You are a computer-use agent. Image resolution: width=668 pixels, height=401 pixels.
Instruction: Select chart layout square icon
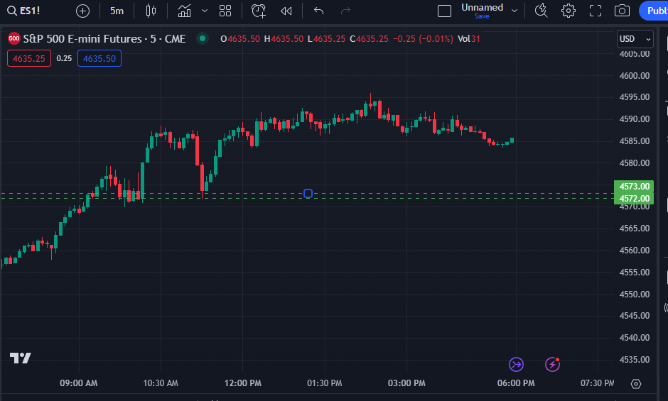[x=444, y=11]
